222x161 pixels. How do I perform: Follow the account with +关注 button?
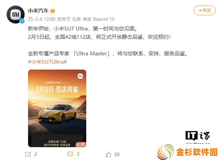click(x=205, y=10)
